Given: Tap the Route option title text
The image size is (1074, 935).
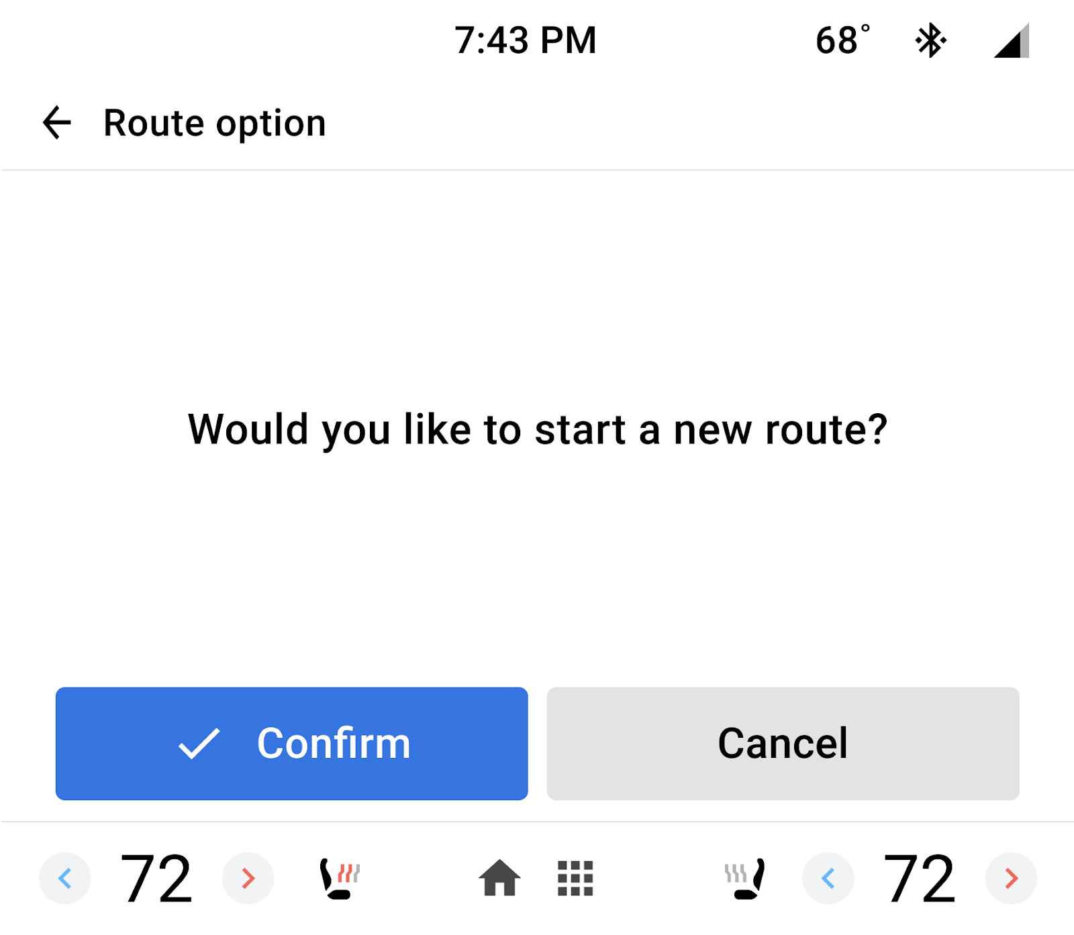Looking at the screenshot, I should 214,122.
